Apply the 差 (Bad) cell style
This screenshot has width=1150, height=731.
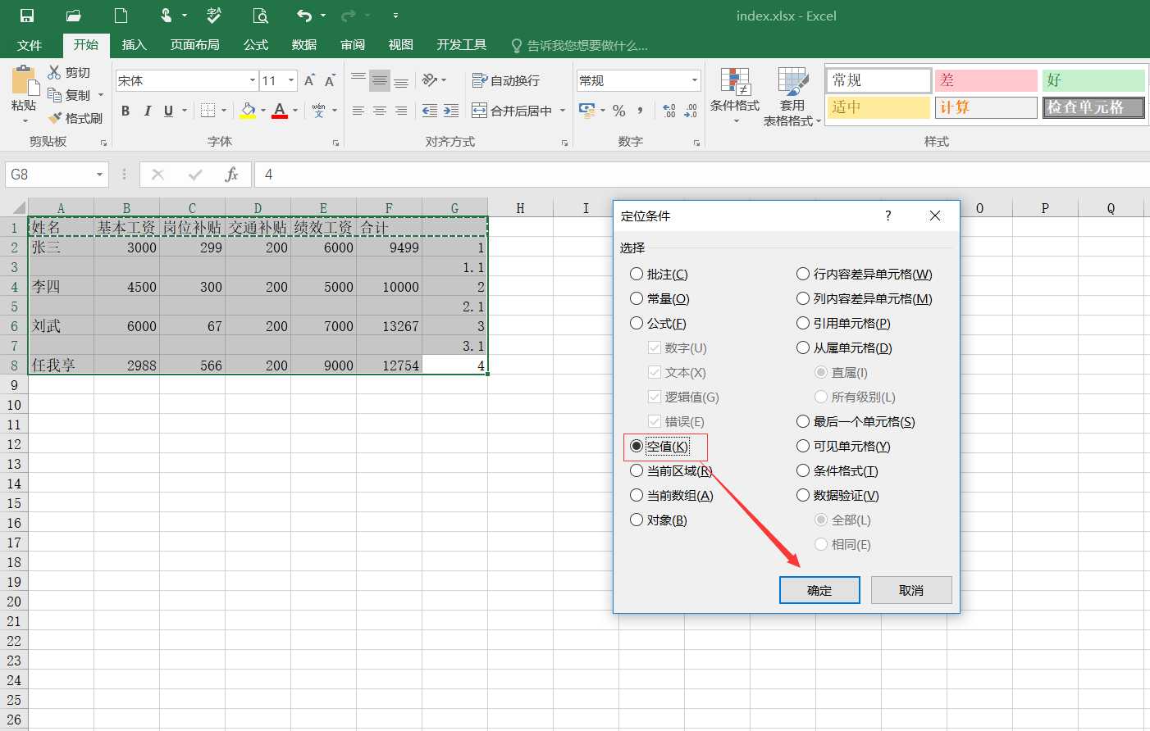pyautogui.click(x=986, y=80)
